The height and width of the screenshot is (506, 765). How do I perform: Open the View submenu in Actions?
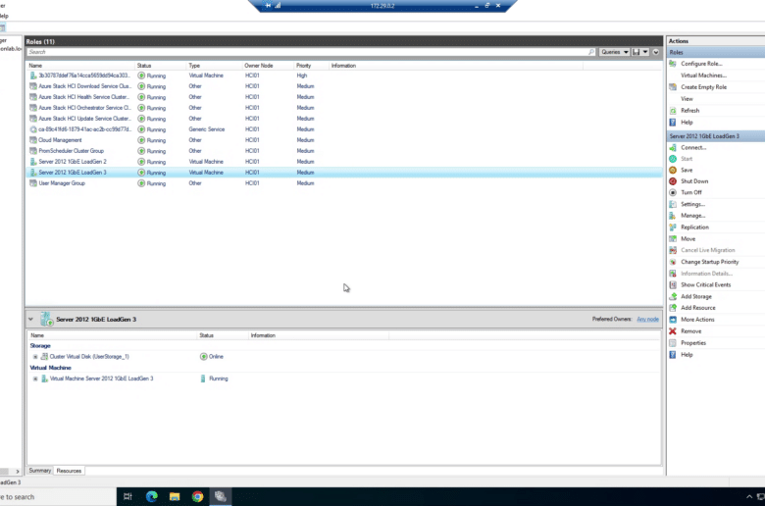(687, 99)
